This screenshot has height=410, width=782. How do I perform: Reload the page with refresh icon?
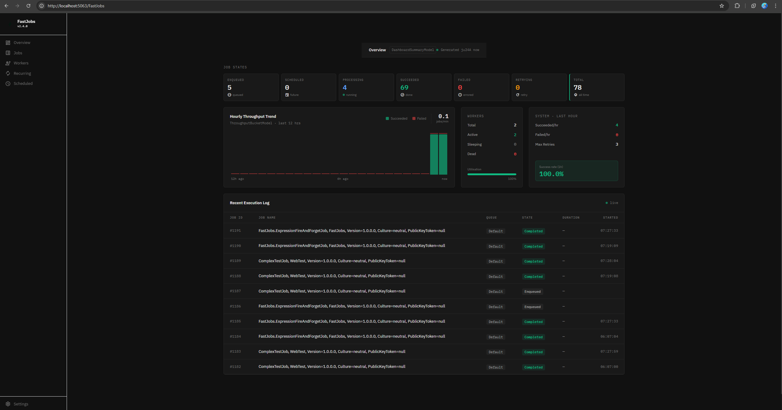click(x=28, y=6)
